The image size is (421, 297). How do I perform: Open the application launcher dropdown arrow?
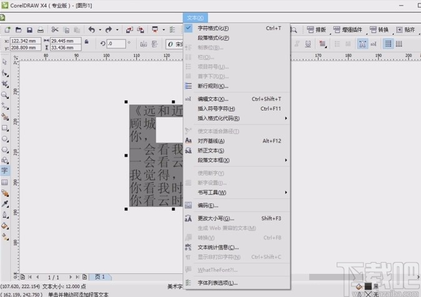click(x=164, y=29)
